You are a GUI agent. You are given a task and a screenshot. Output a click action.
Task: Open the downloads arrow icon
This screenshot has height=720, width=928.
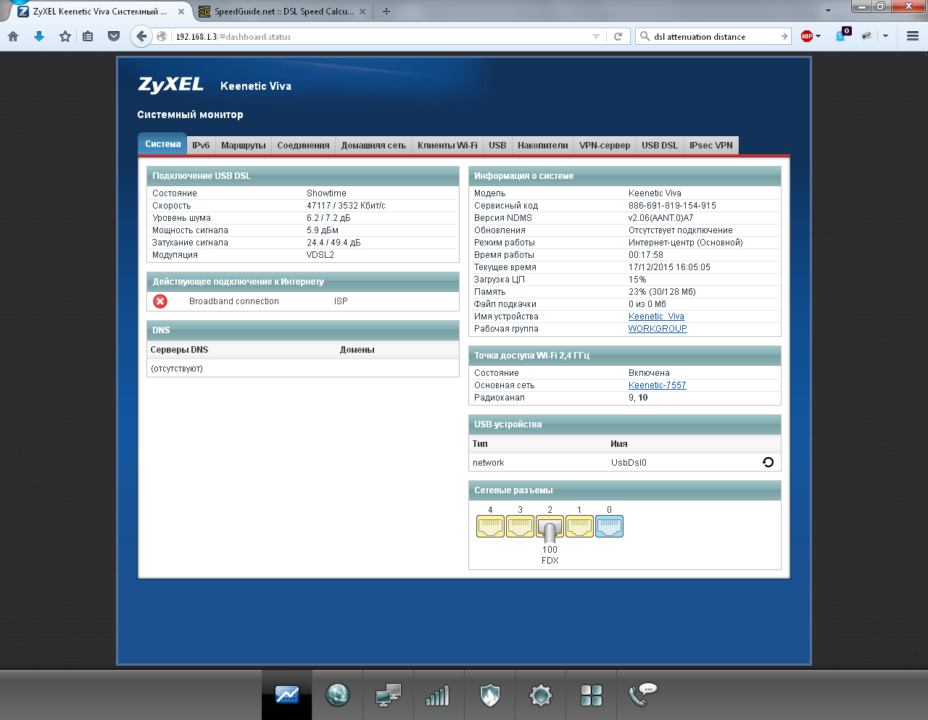[39, 36]
